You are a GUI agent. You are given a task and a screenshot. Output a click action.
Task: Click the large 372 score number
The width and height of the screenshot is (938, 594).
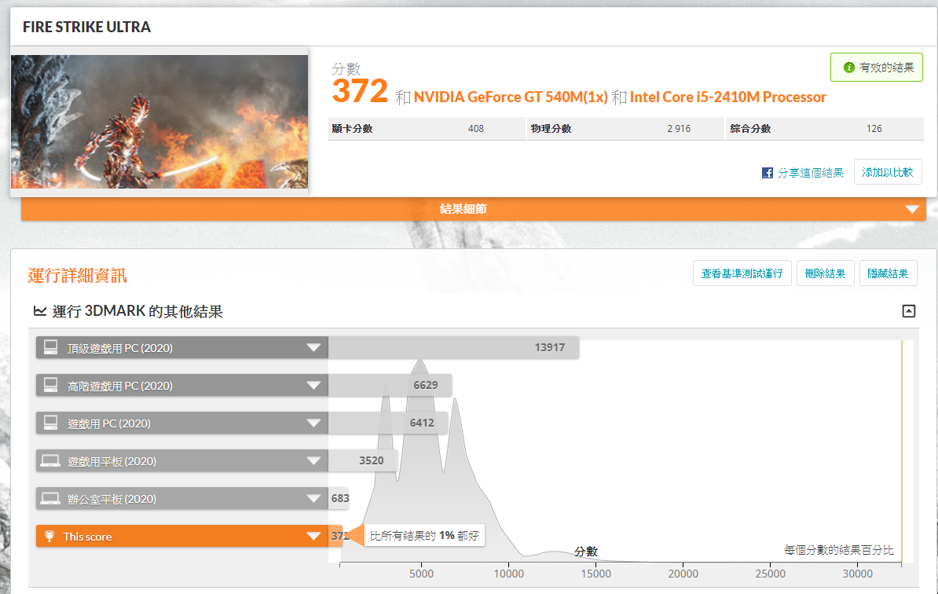click(360, 91)
